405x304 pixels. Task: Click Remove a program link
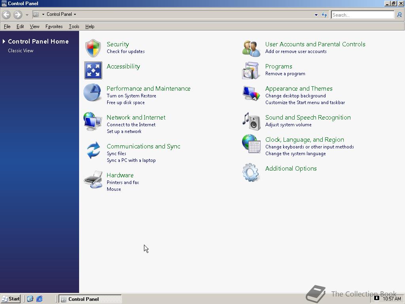pos(285,74)
